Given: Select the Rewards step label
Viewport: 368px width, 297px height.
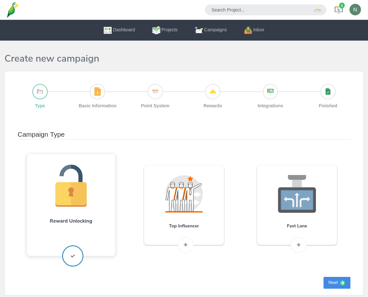Looking at the screenshot, I should click(x=212, y=106).
